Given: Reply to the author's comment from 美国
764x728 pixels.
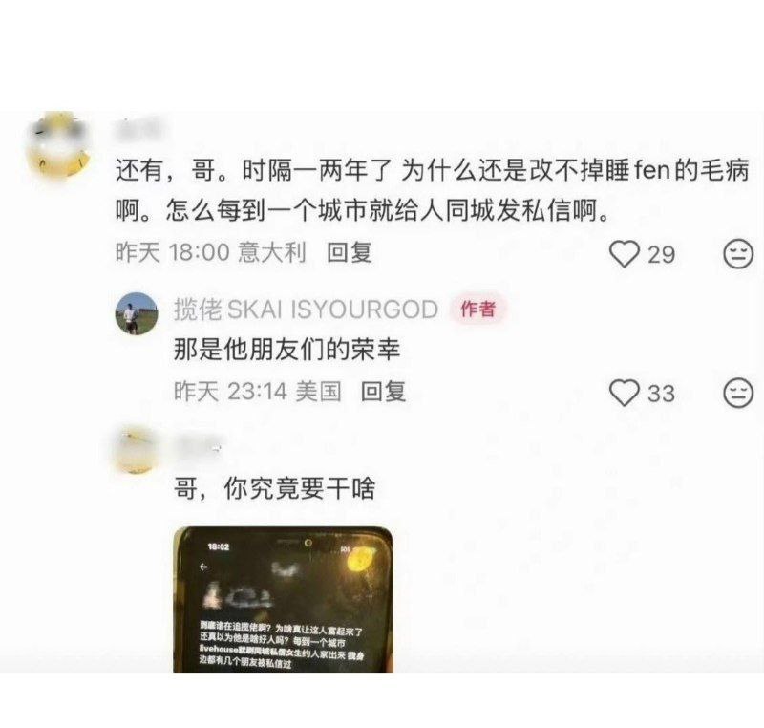Looking at the screenshot, I should (383, 392).
